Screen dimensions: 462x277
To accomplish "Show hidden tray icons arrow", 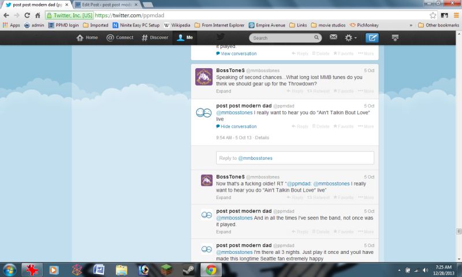I will [399, 270].
